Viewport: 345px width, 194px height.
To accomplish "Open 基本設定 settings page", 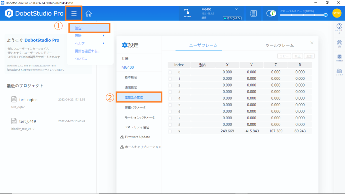I will tap(131, 77).
